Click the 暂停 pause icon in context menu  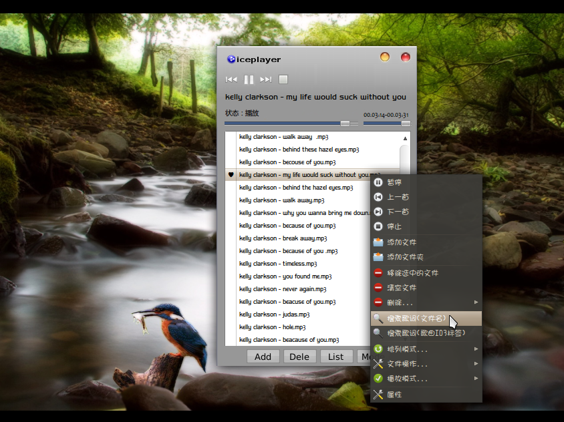point(378,182)
